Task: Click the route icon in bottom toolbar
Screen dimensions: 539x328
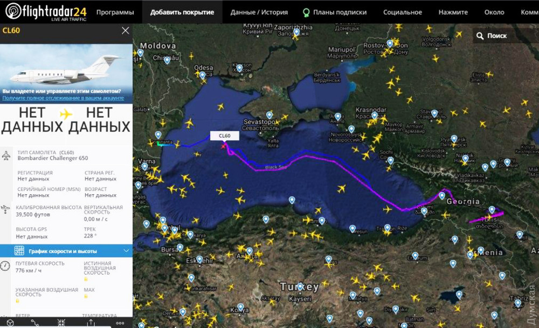Action: tap(35, 323)
